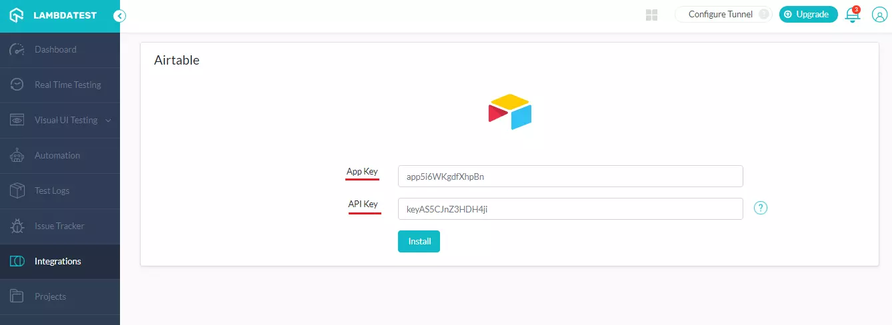The height and width of the screenshot is (325, 892).
Task: Click the Real Time Testing clock icon
Action: coord(17,85)
